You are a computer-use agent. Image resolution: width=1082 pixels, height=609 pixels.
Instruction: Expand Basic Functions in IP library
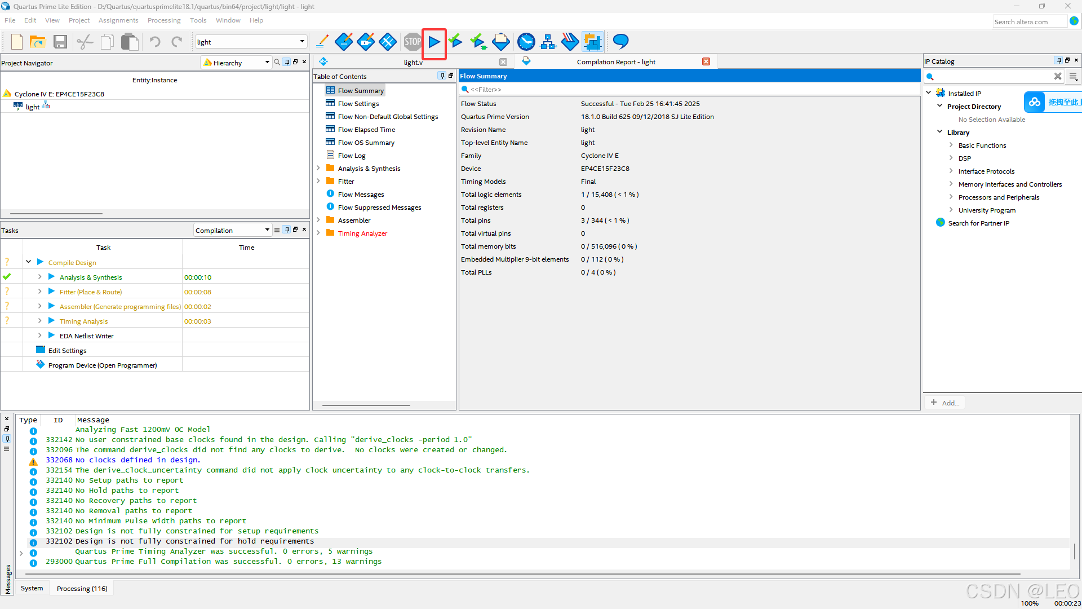(x=951, y=145)
